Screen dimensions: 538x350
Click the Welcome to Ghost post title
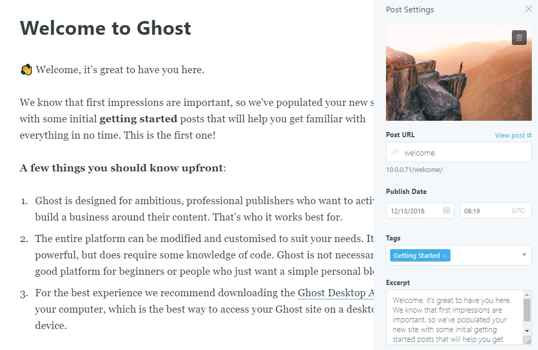(x=105, y=28)
